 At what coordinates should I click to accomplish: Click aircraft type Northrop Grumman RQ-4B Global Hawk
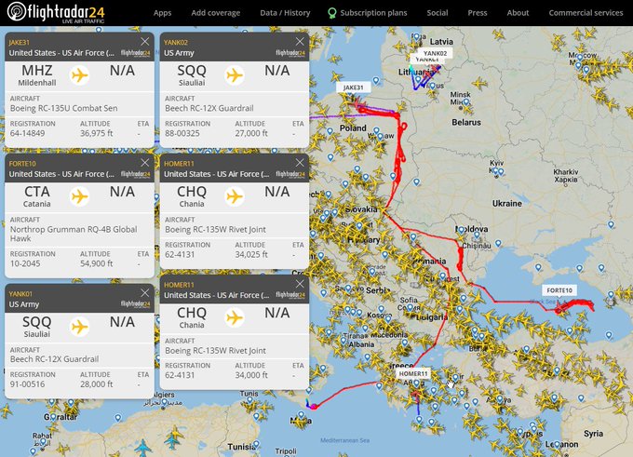tap(74, 234)
